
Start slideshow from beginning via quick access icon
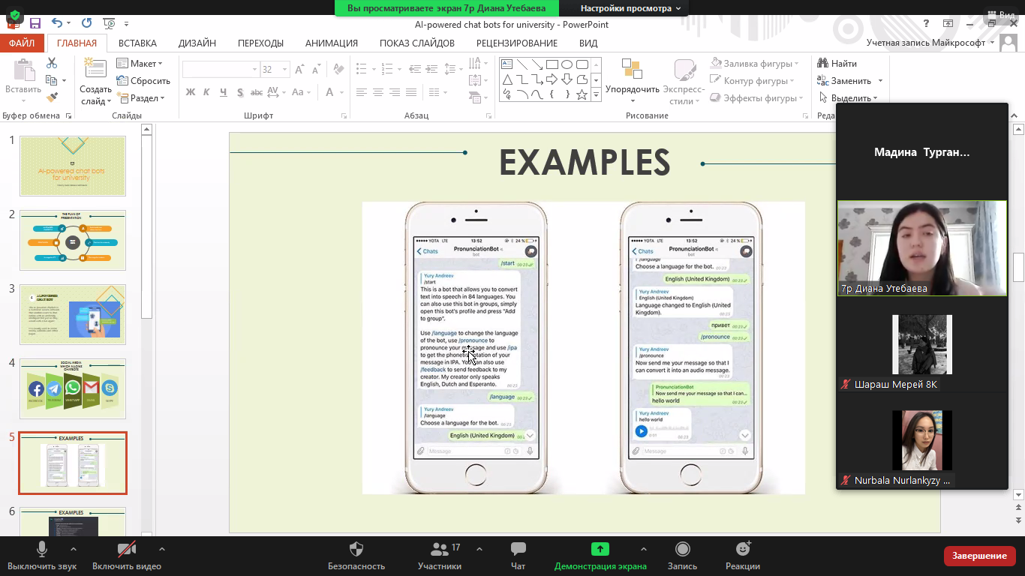110,23
